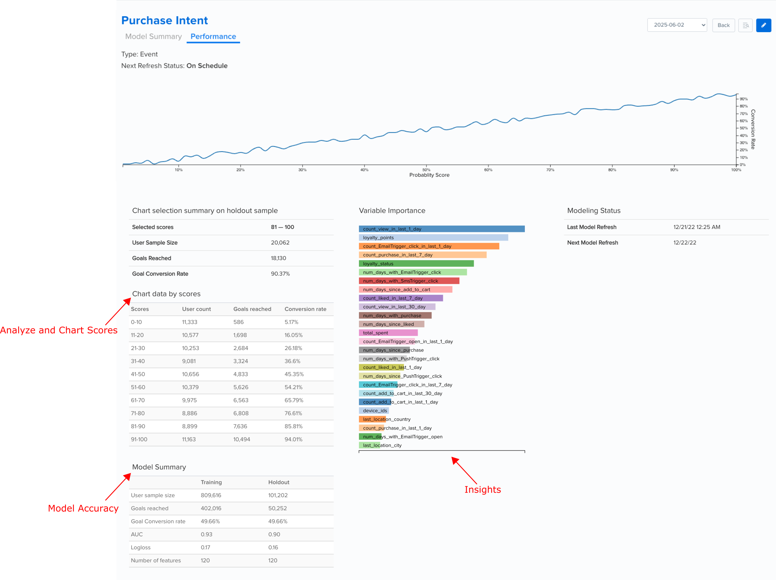The width and height of the screenshot is (776, 580).
Task: Click the loyalty_points importance bar
Action: coord(433,237)
